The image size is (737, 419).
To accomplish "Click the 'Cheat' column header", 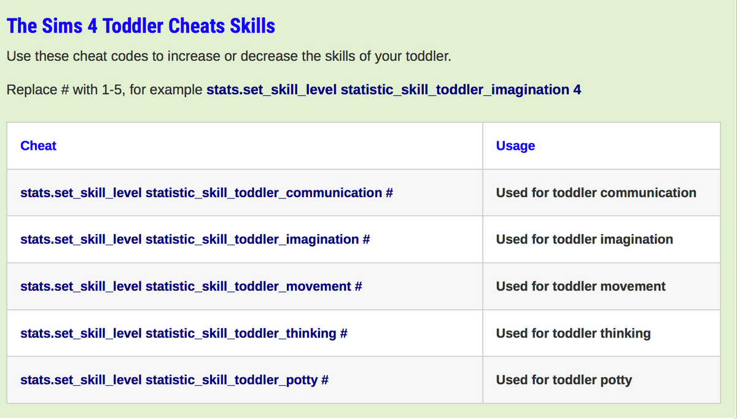I will click(38, 146).
